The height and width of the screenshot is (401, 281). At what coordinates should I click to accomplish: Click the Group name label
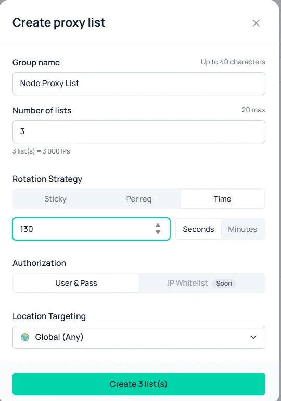[x=36, y=63]
